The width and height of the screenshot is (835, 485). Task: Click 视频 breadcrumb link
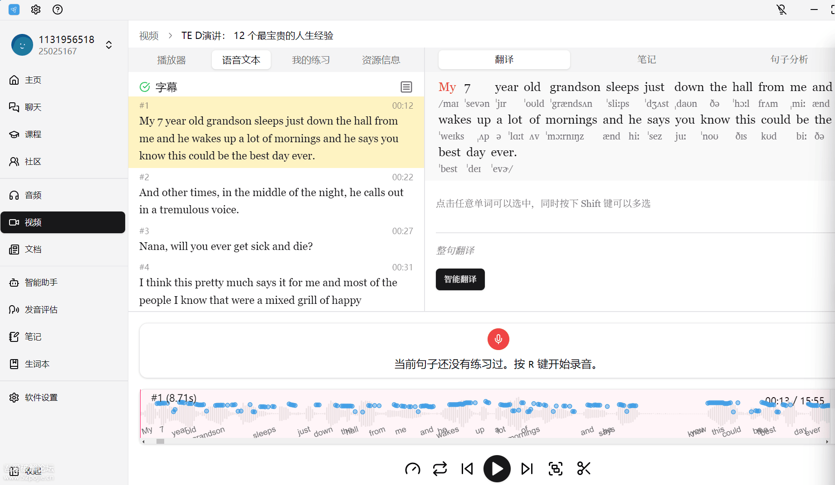149,36
